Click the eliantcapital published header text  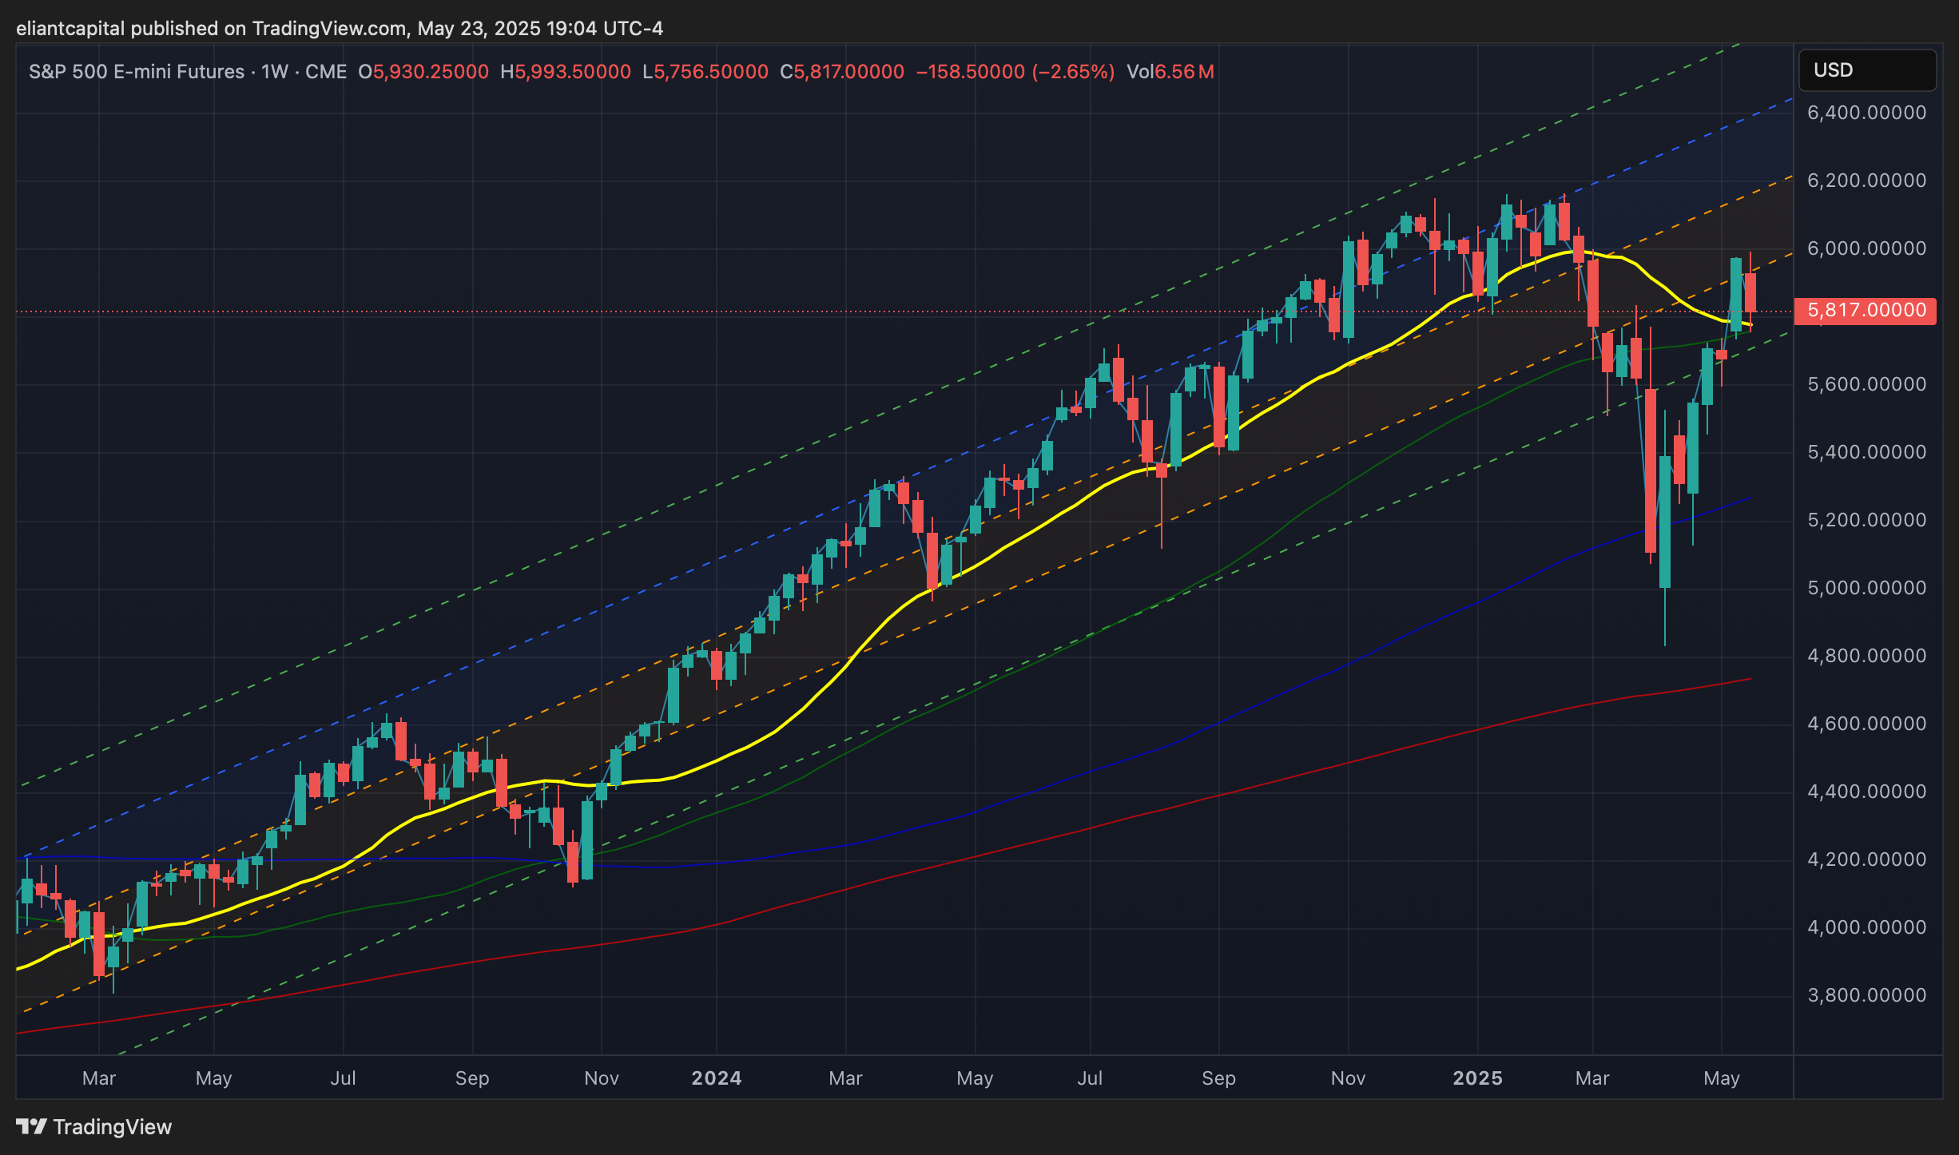coord(339,29)
